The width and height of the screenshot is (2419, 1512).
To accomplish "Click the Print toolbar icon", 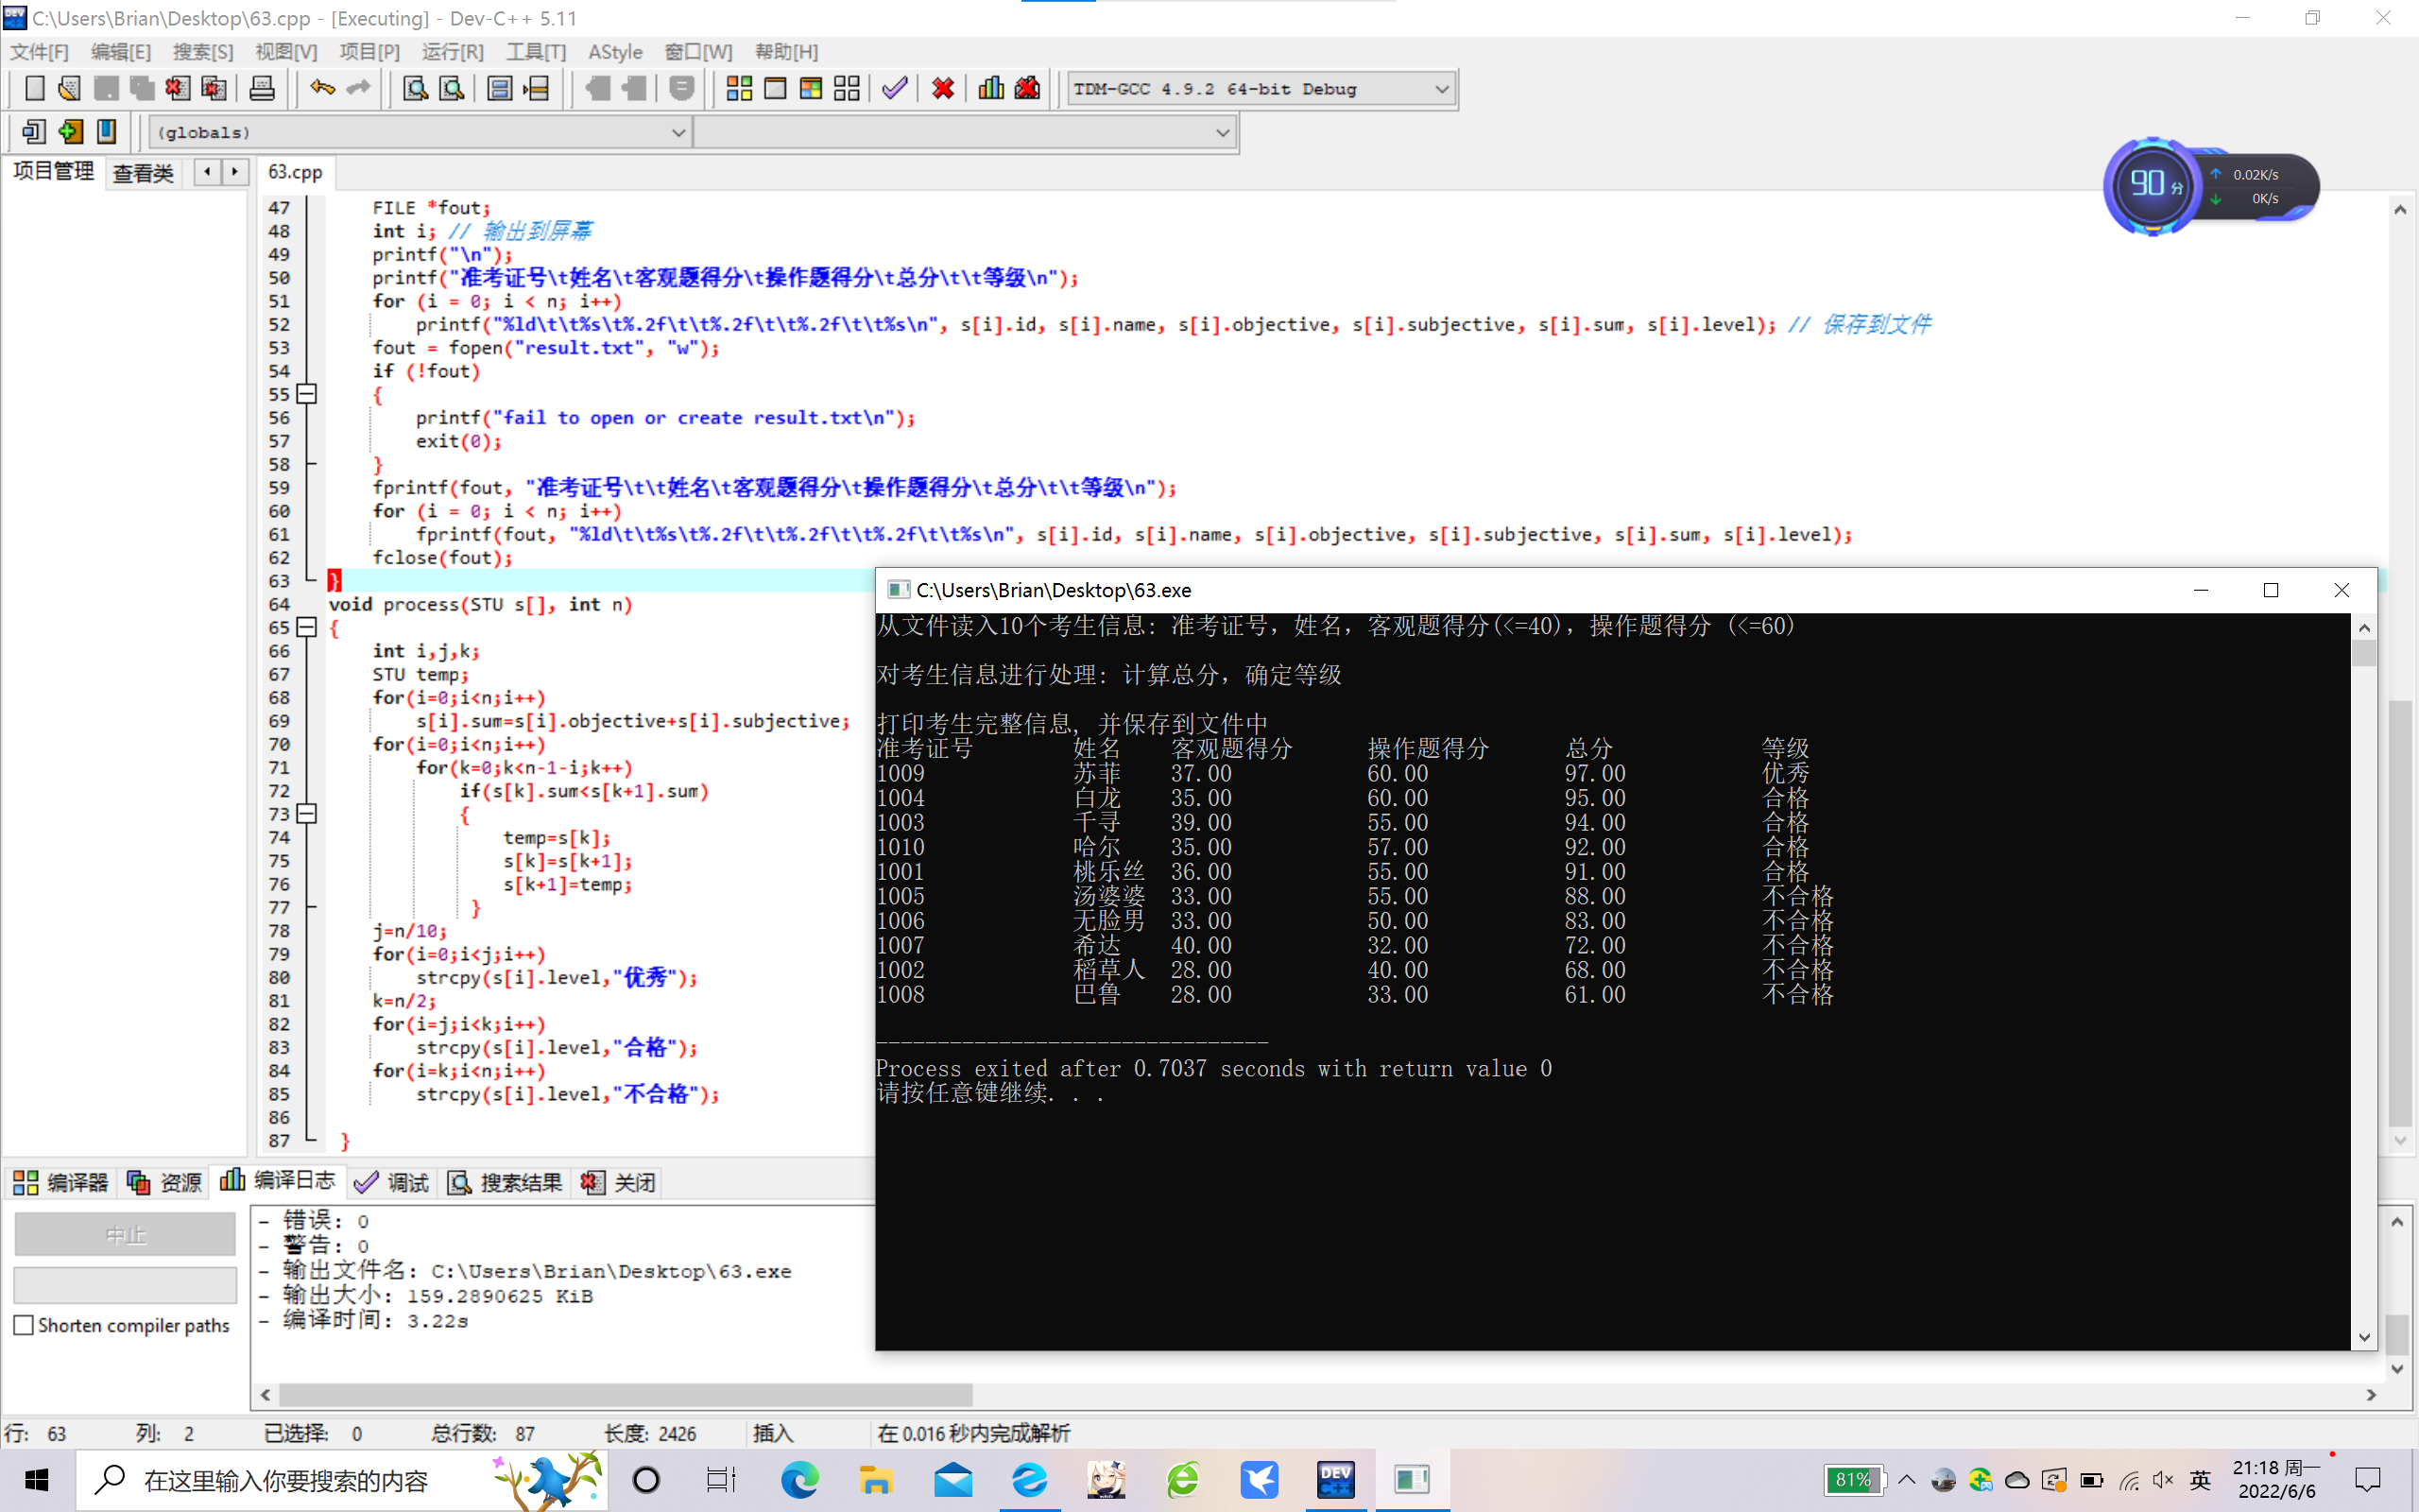I will [x=262, y=89].
